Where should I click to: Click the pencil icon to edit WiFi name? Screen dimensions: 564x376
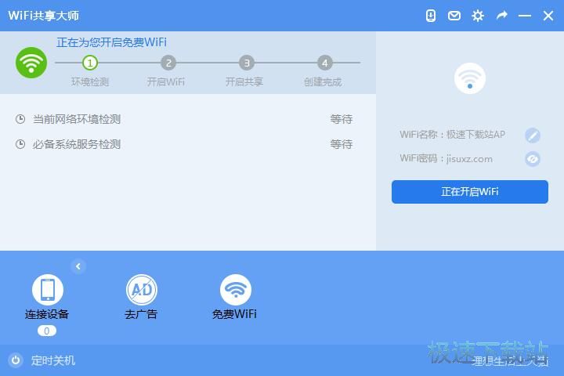[x=533, y=136]
